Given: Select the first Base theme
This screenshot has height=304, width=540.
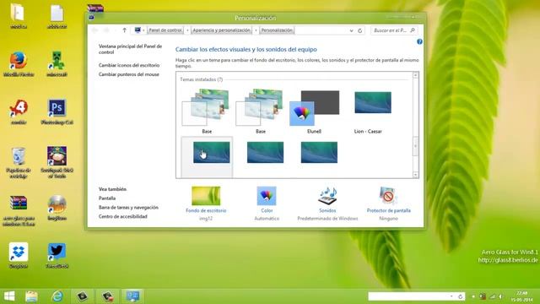Looking at the screenshot, I should coord(206,111).
